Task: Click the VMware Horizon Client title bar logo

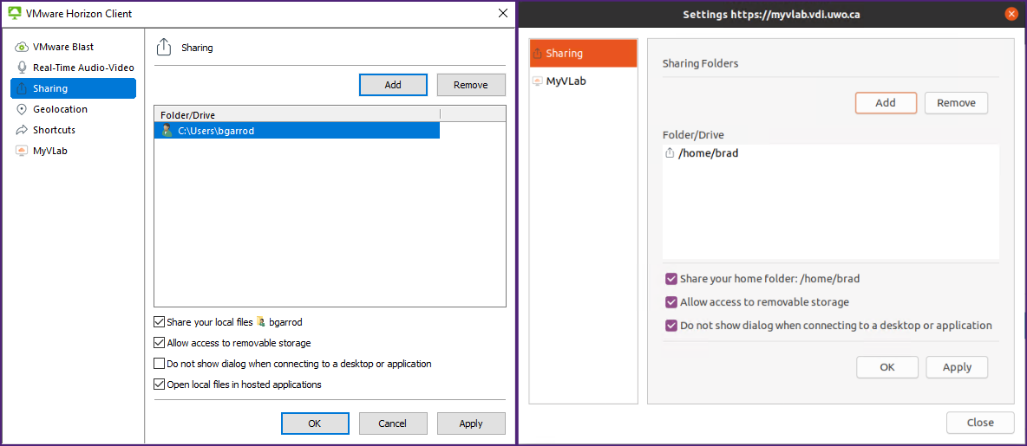Action: [14, 13]
